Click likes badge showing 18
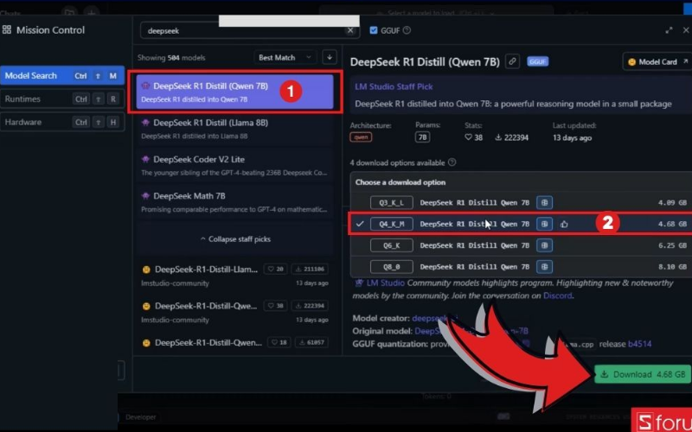 click(x=279, y=342)
